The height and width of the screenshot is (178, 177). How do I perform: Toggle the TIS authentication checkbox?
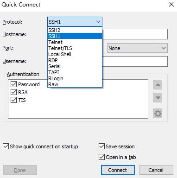point(13,100)
